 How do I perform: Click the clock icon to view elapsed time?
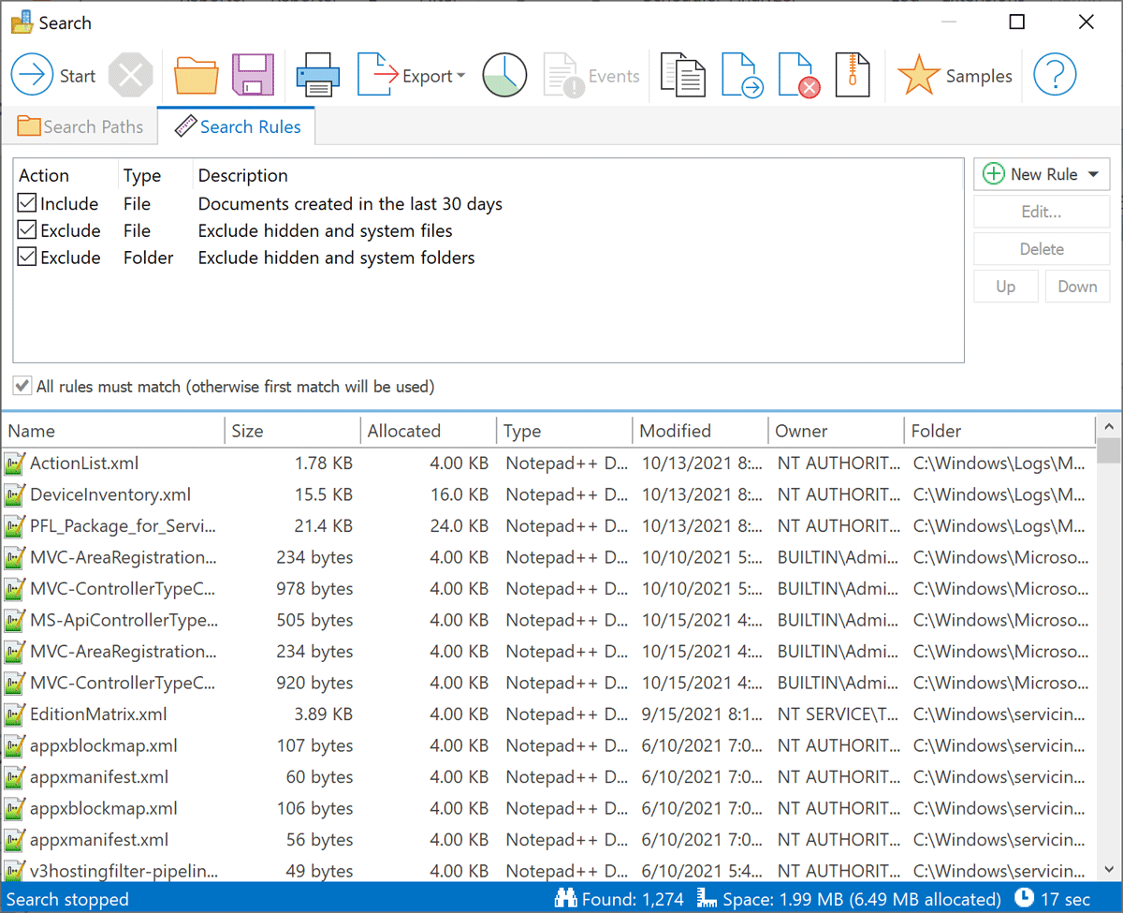click(x=504, y=74)
